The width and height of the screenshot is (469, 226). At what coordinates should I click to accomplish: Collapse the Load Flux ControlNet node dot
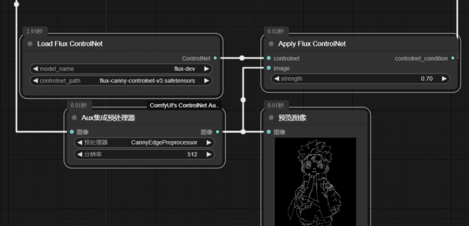click(x=30, y=44)
